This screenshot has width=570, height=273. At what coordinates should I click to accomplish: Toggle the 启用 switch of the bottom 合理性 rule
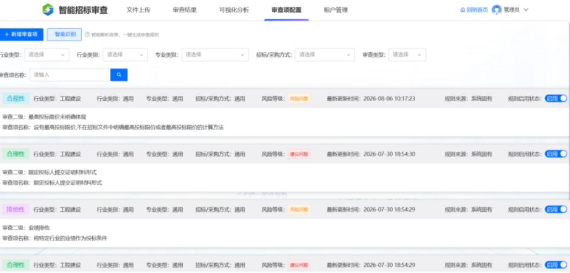(556, 265)
